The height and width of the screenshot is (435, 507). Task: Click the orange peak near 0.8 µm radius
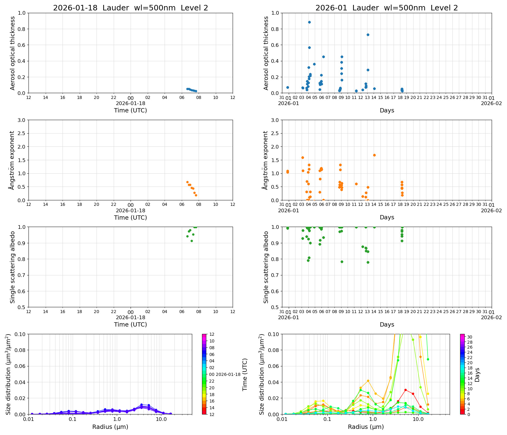tap(368, 381)
